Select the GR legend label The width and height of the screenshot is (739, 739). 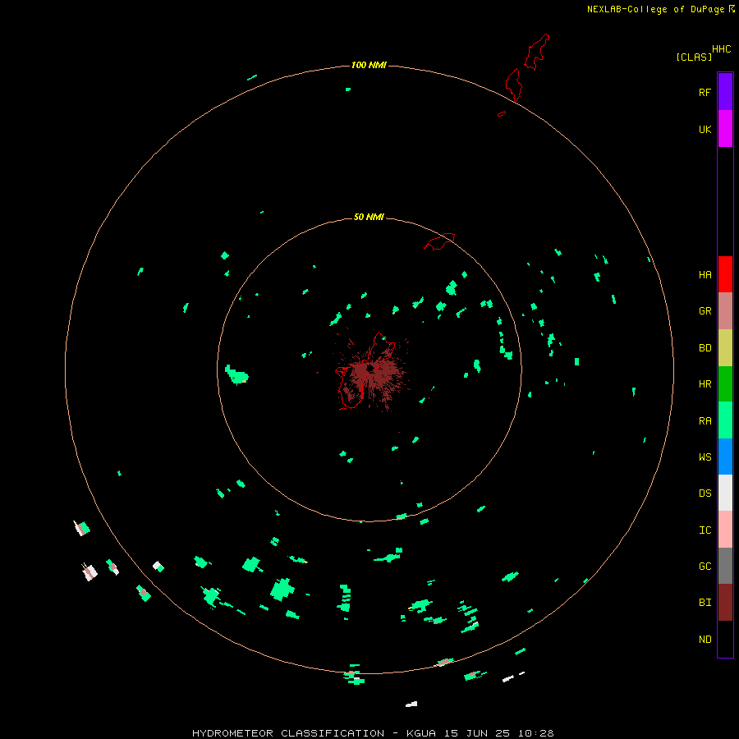click(705, 311)
